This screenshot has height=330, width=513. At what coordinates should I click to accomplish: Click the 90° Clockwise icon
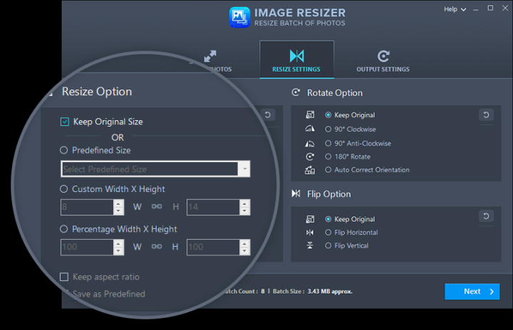[x=310, y=129]
